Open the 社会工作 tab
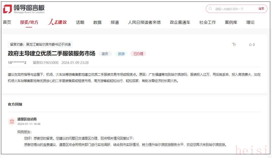 click(207, 22)
